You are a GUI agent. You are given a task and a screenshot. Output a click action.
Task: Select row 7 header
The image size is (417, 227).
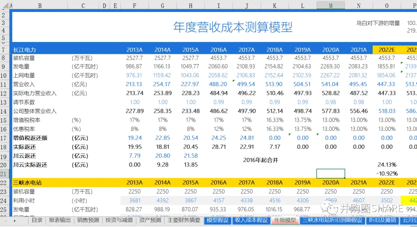[x=4, y=50]
